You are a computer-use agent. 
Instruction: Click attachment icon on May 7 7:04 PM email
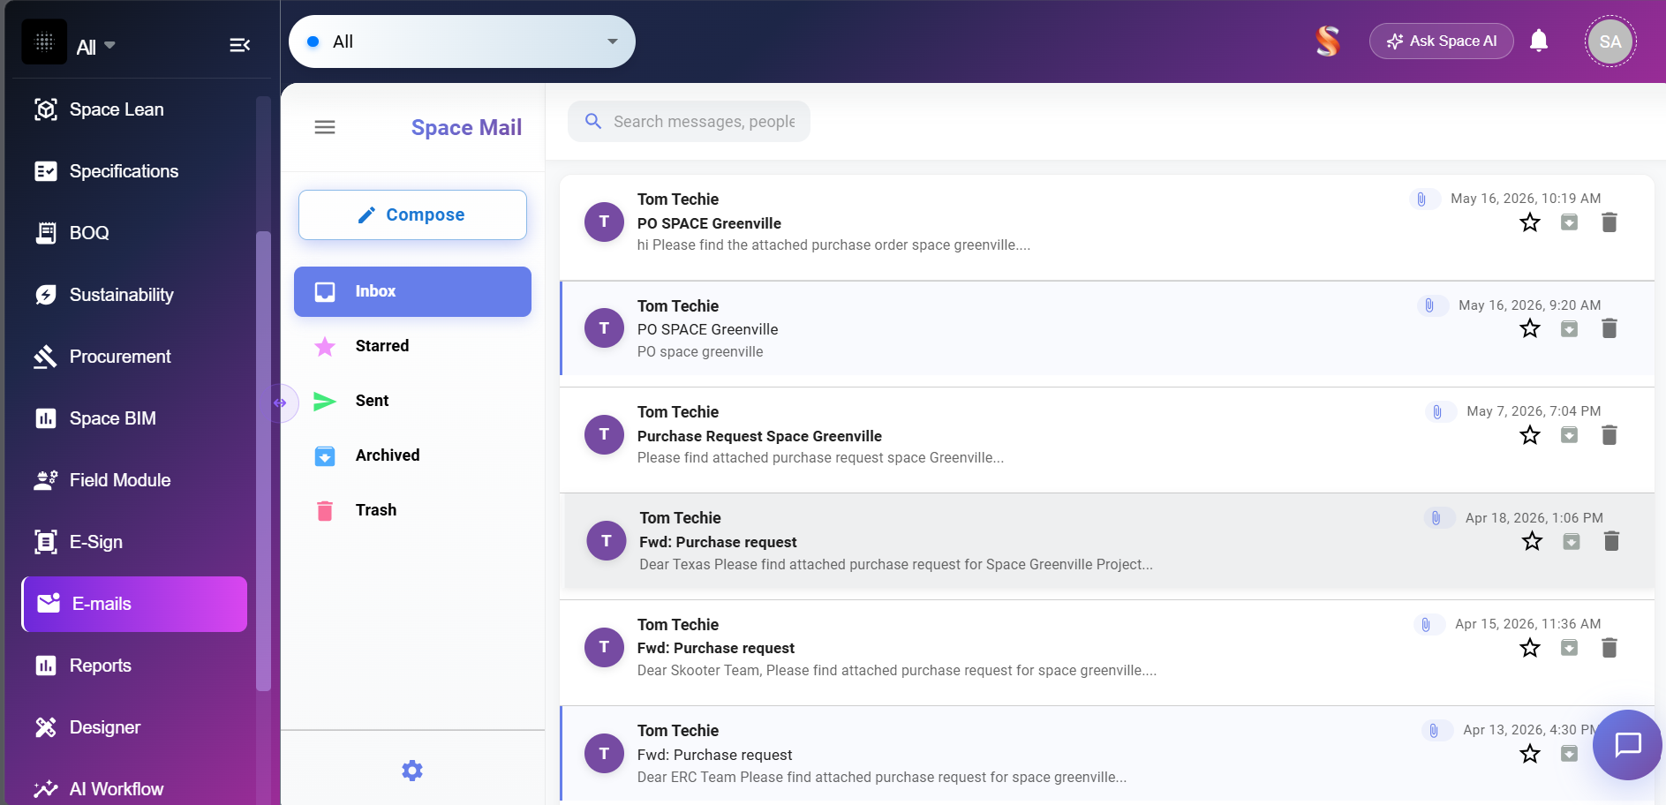[x=1437, y=412]
